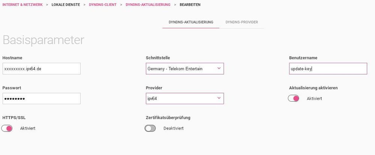Disable the Aktualisierung aktivieren toggle

[x=294, y=98]
